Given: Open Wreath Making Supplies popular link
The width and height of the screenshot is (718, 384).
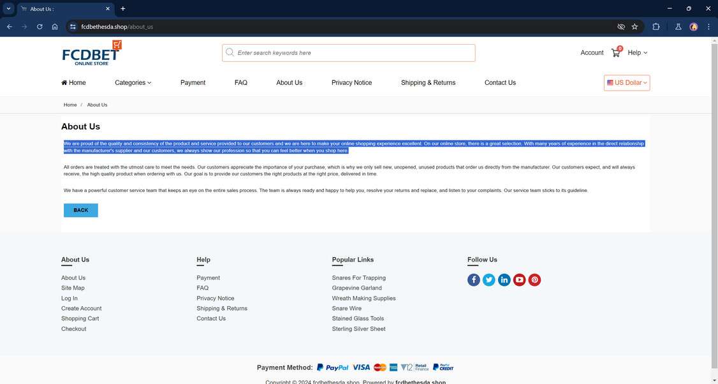Looking at the screenshot, I should tap(364, 299).
